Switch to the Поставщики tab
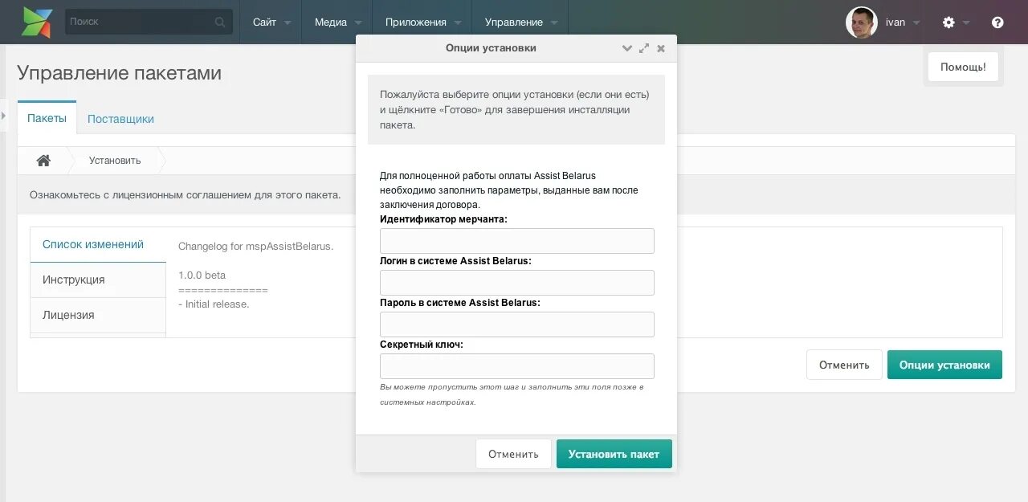 pos(120,119)
